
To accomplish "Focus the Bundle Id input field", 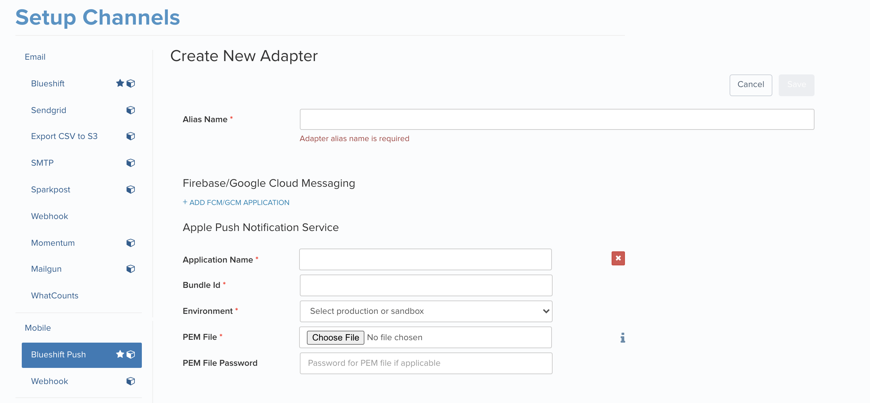I will (x=426, y=285).
